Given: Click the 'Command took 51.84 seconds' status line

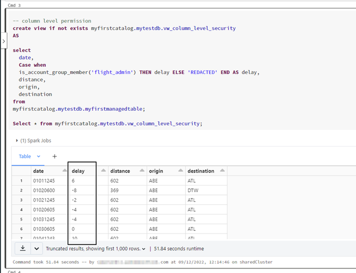Looking at the screenshot, I should (x=143, y=262).
